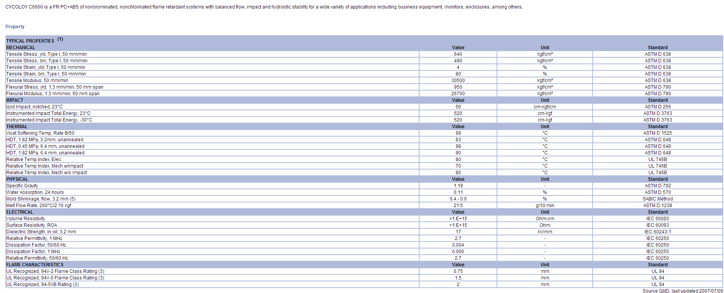The width and height of the screenshot is (724, 293).
Task: Click the Ohm-cm unit cell
Action: (545, 219)
